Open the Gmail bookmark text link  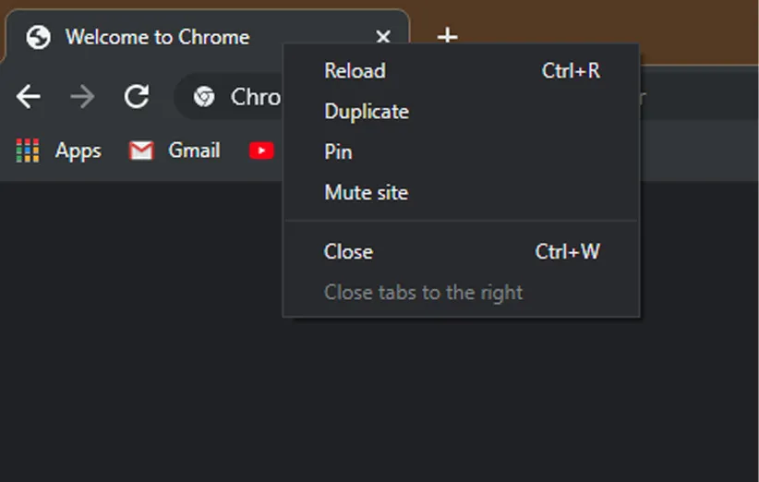click(x=194, y=151)
